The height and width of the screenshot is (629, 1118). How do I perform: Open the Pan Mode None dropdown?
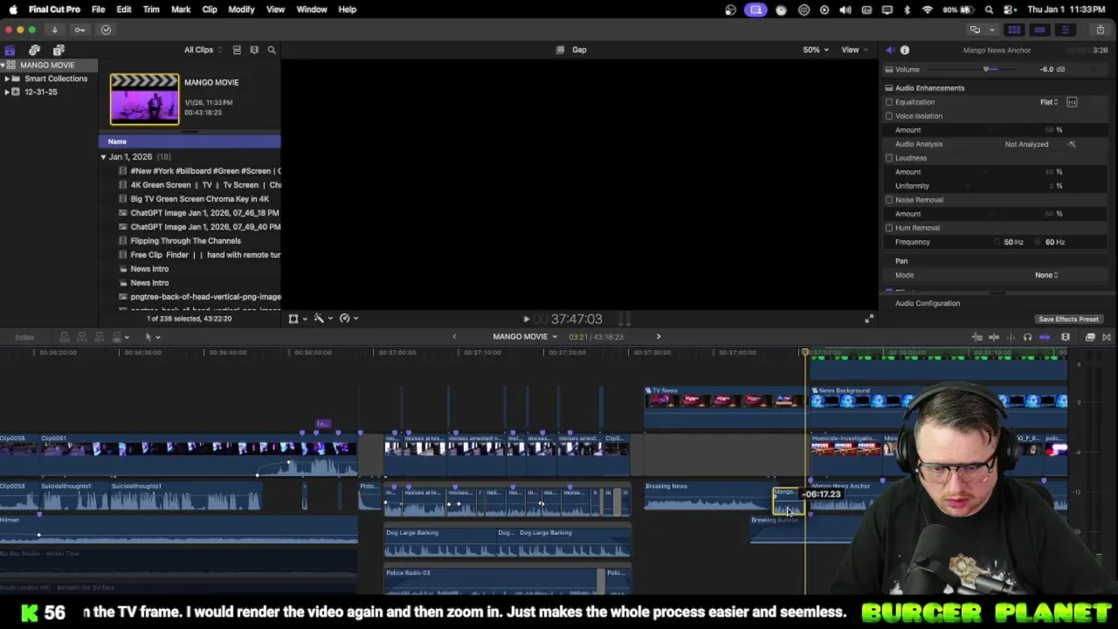[x=1046, y=275]
